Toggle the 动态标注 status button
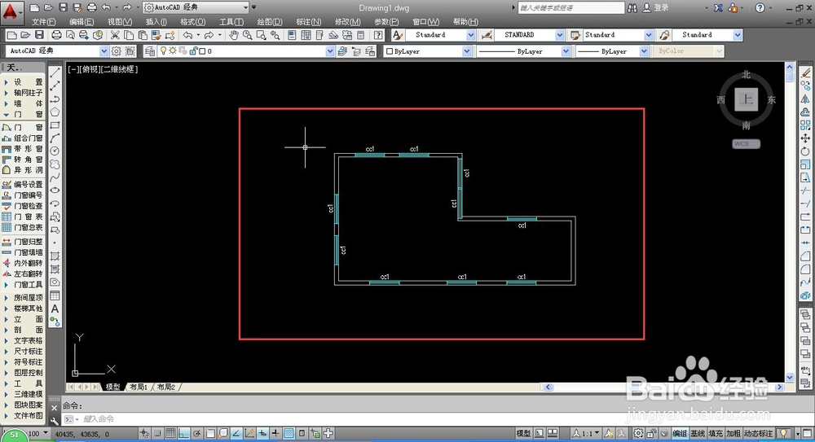 (x=758, y=433)
